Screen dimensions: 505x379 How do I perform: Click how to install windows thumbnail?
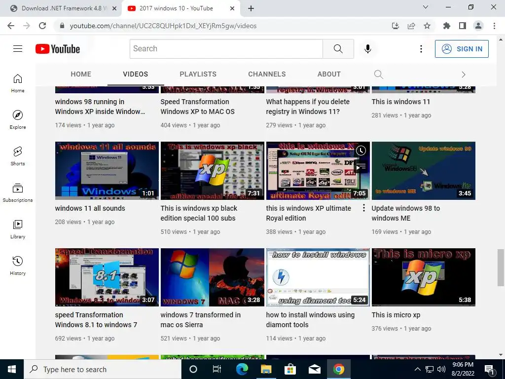318,277
